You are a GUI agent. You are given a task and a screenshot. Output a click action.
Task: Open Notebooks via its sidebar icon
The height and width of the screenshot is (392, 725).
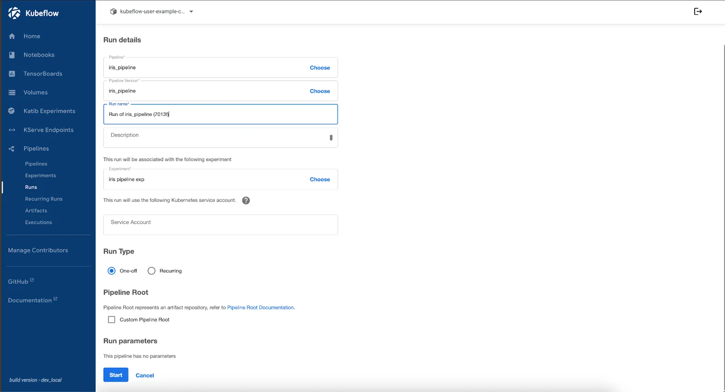[12, 55]
